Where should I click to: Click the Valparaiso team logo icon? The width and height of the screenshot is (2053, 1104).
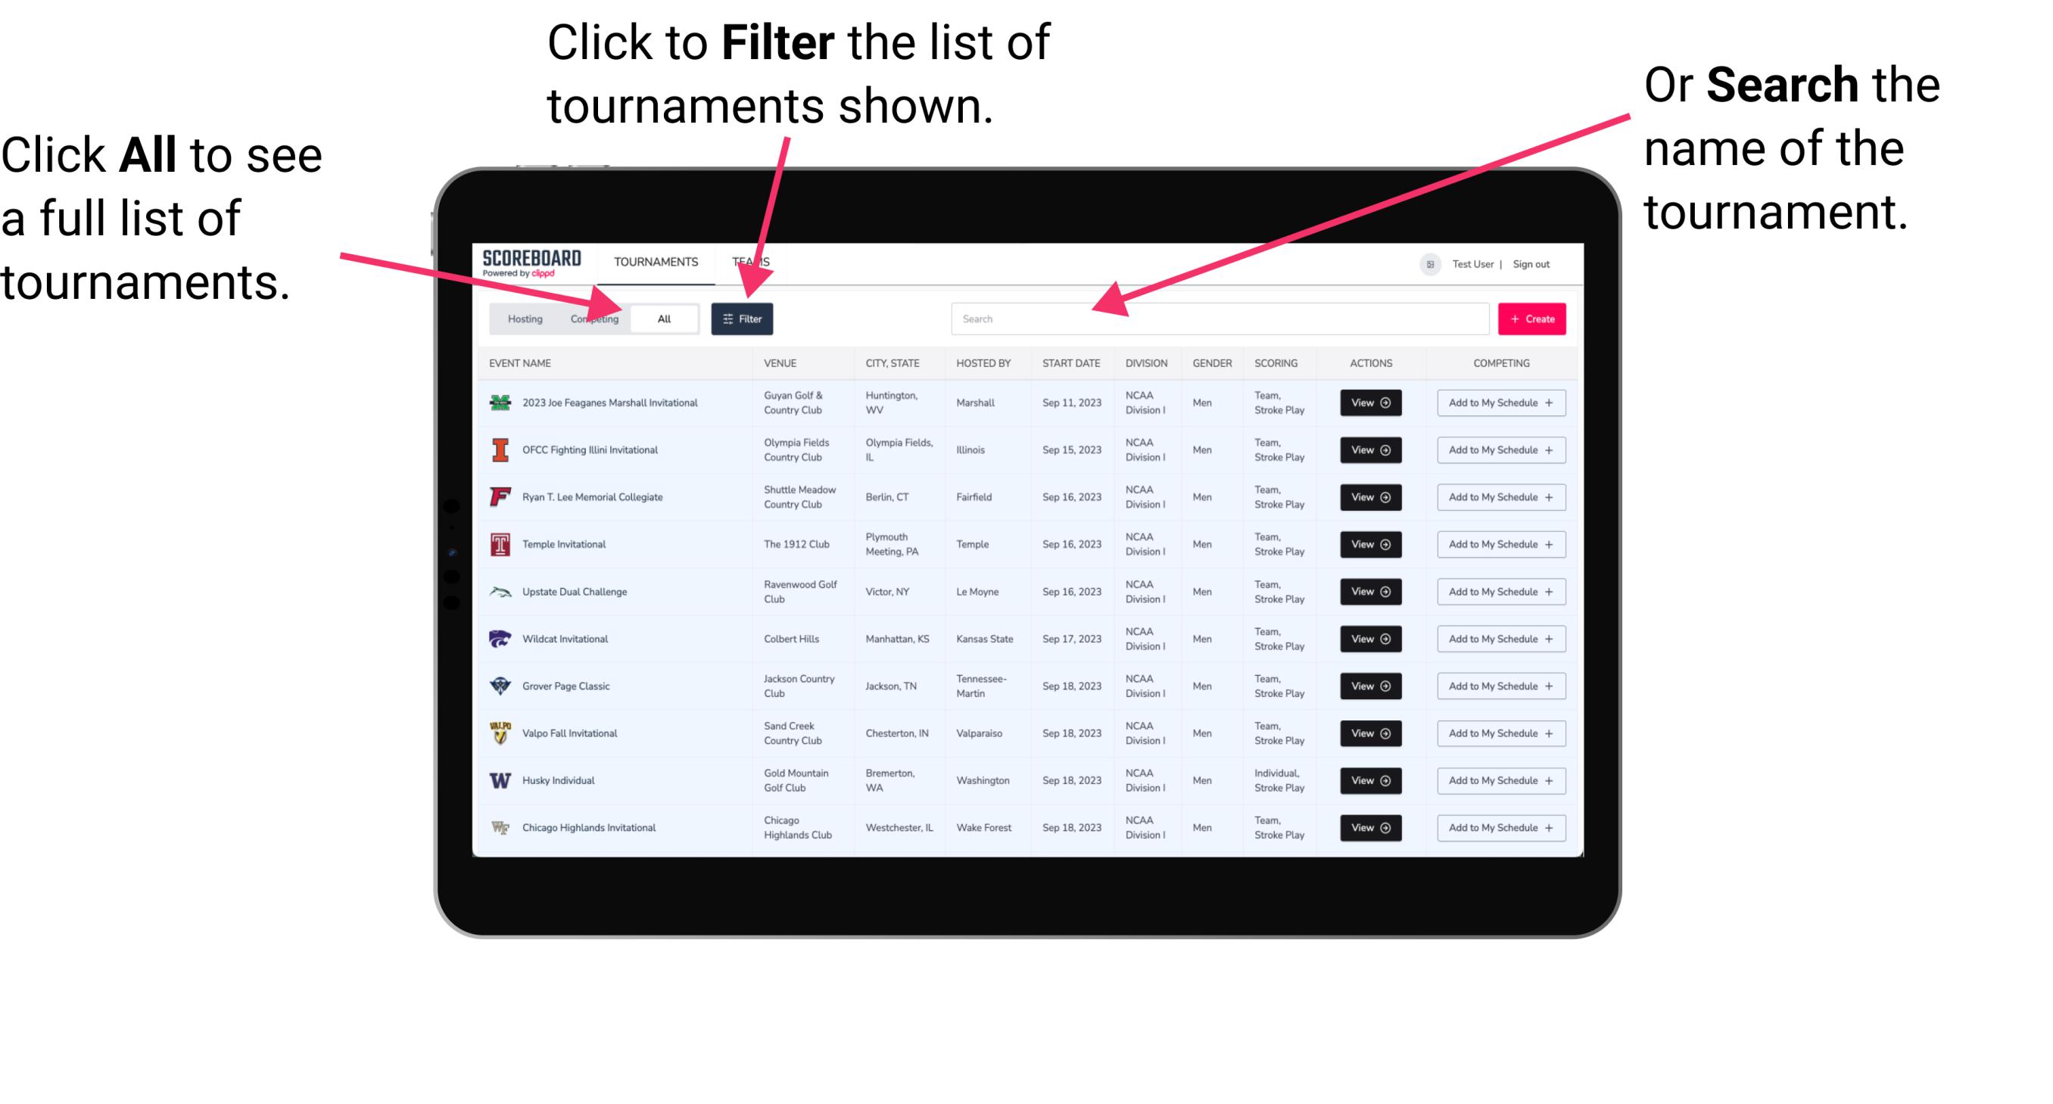pos(499,732)
